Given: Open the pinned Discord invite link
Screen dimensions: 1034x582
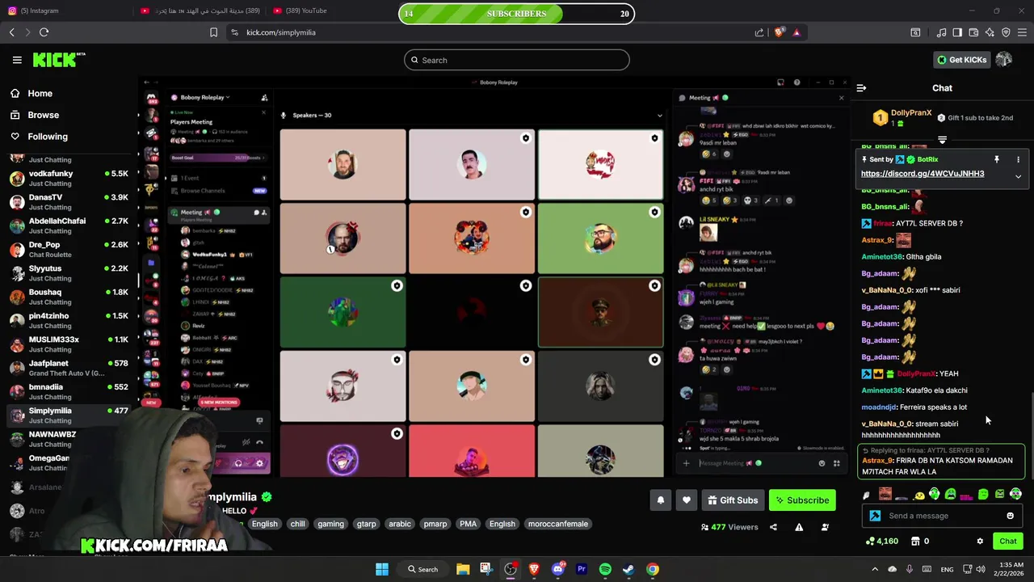Looking at the screenshot, I should 923,174.
